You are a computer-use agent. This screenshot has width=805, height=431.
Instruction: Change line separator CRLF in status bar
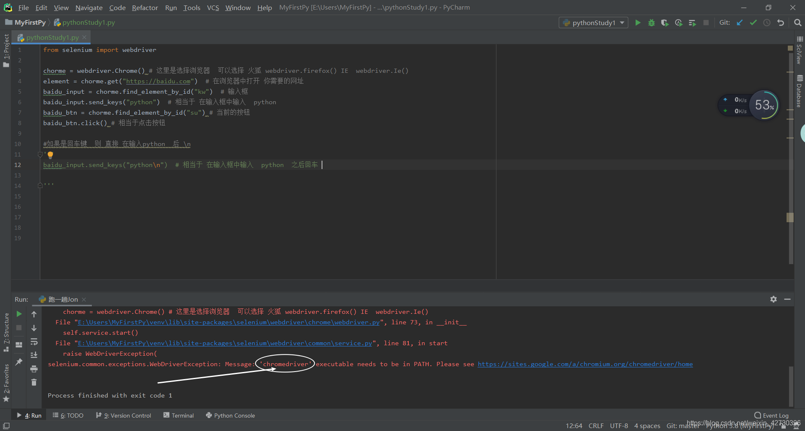(596, 426)
